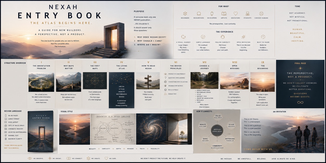The height and width of the screenshot is (163, 326).
Task: Click the infinity symbol on the Final Page
Action: (300, 102)
